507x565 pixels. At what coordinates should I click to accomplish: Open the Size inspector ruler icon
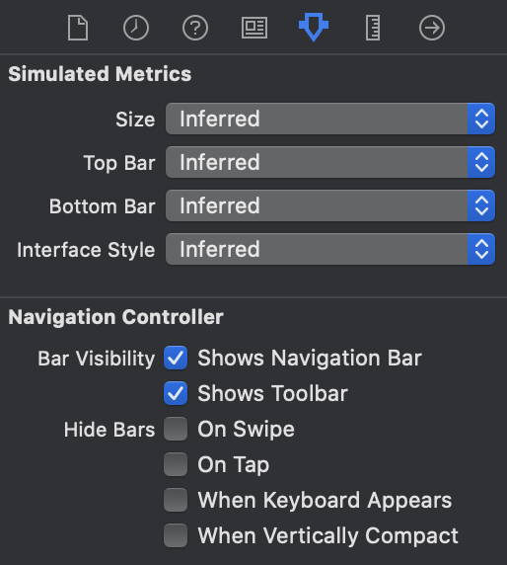(x=373, y=28)
